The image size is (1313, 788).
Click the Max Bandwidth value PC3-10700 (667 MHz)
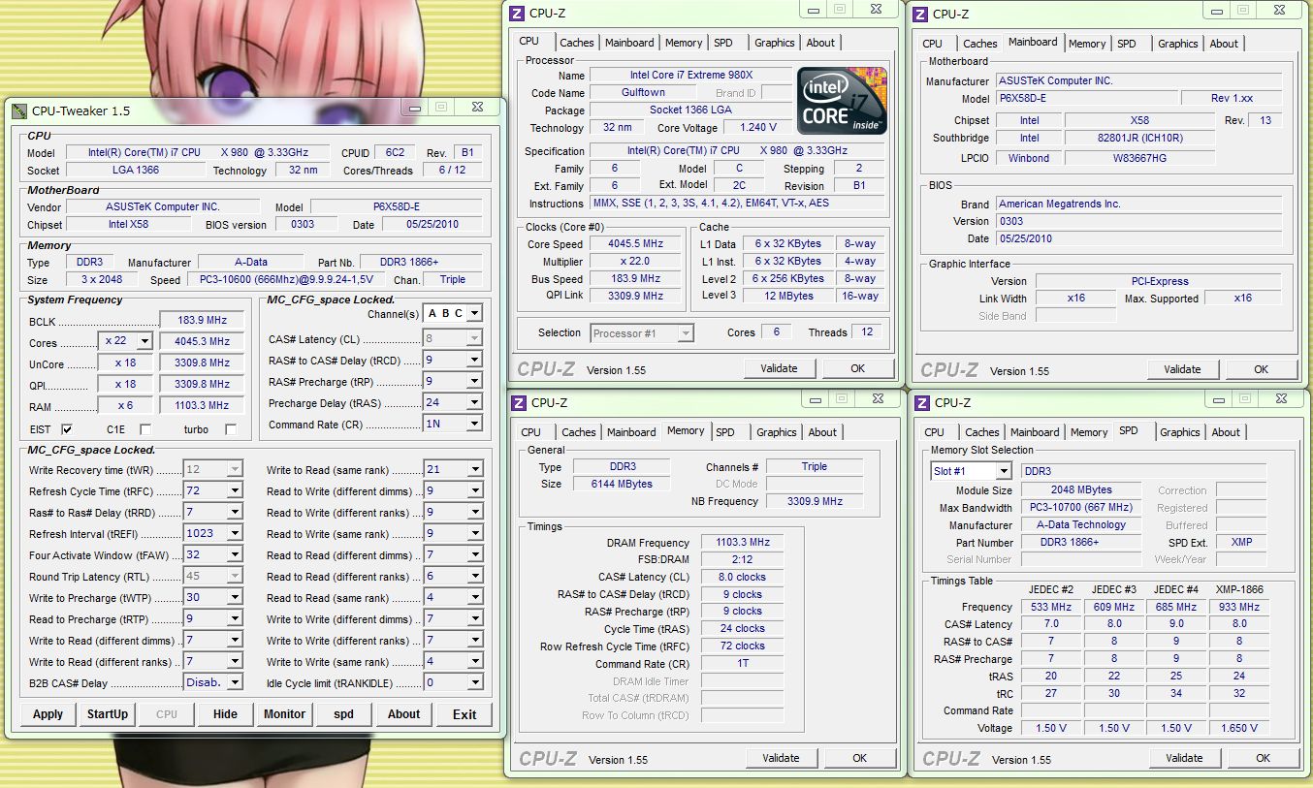coord(1083,508)
